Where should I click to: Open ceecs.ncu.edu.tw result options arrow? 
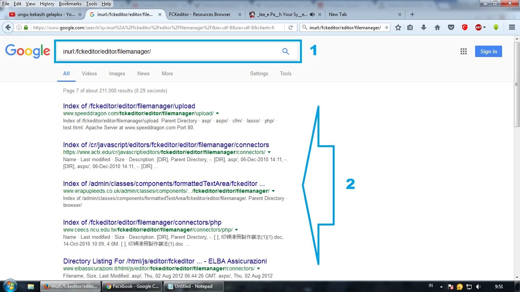[236, 230]
